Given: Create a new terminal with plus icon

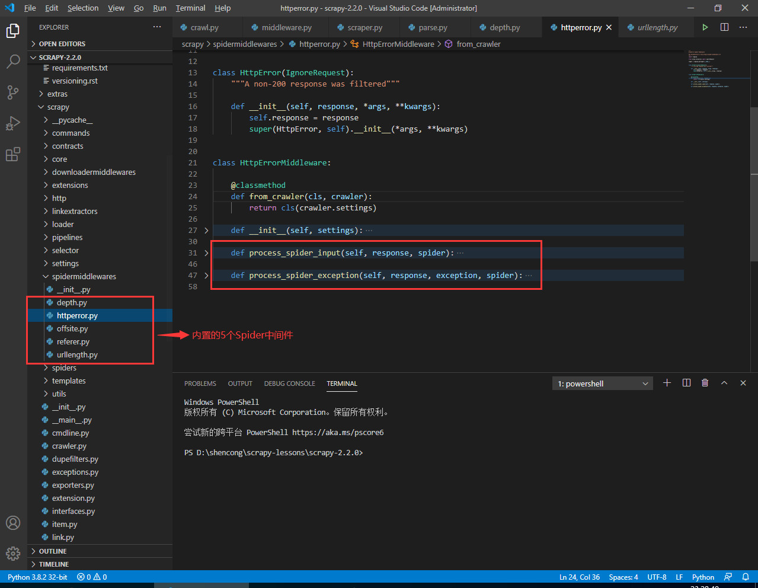Looking at the screenshot, I should point(667,383).
